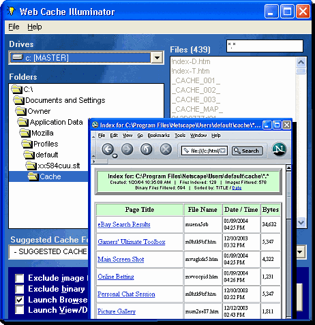The height and width of the screenshot is (325, 315).
Task: Click the Netscape stop button
Action: [x=166, y=149]
